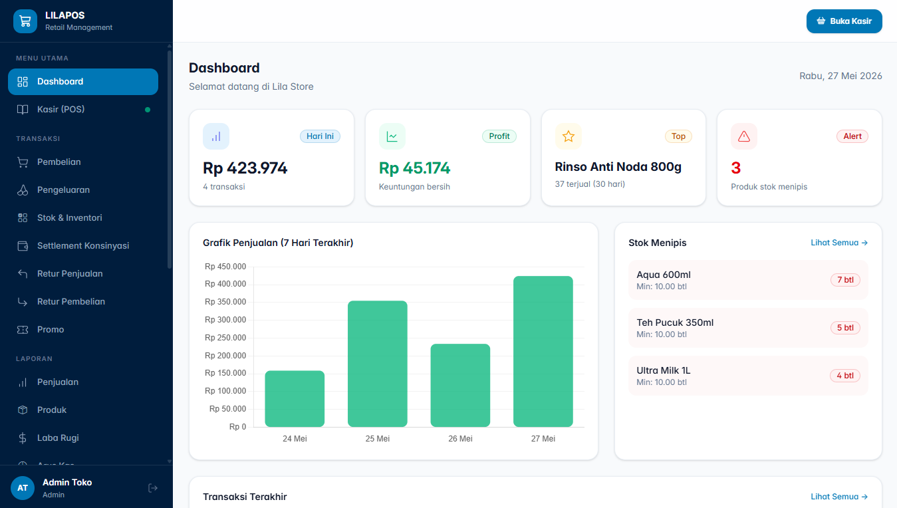Click Lihat Semua in Stok Menipis
Viewport: 897px width, 508px height.
tap(839, 243)
